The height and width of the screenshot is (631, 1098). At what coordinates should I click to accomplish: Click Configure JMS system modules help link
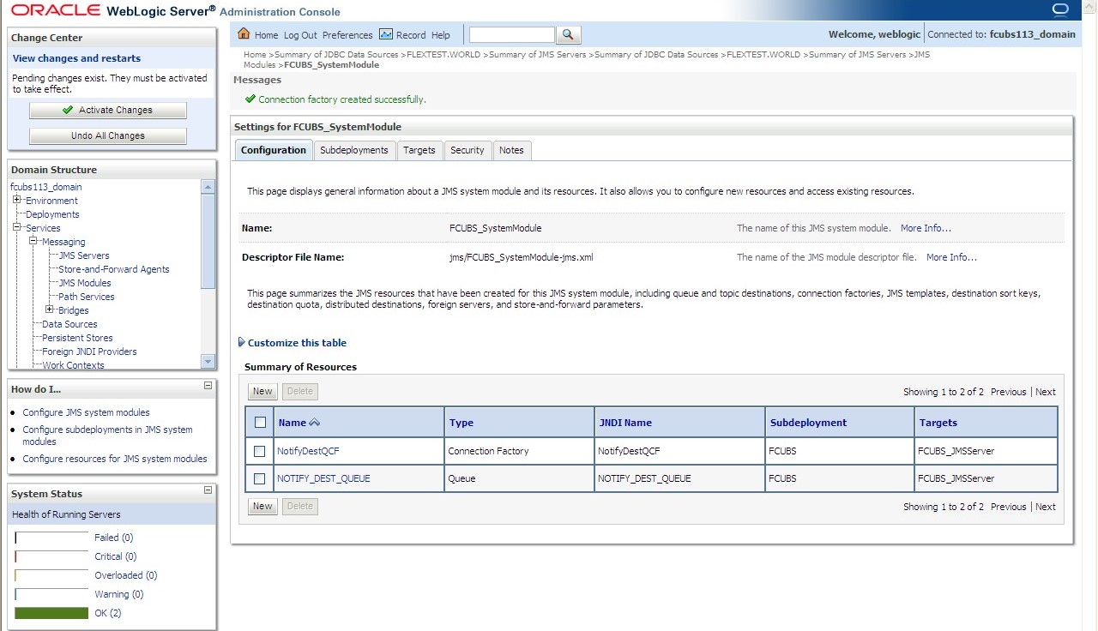point(86,412)
